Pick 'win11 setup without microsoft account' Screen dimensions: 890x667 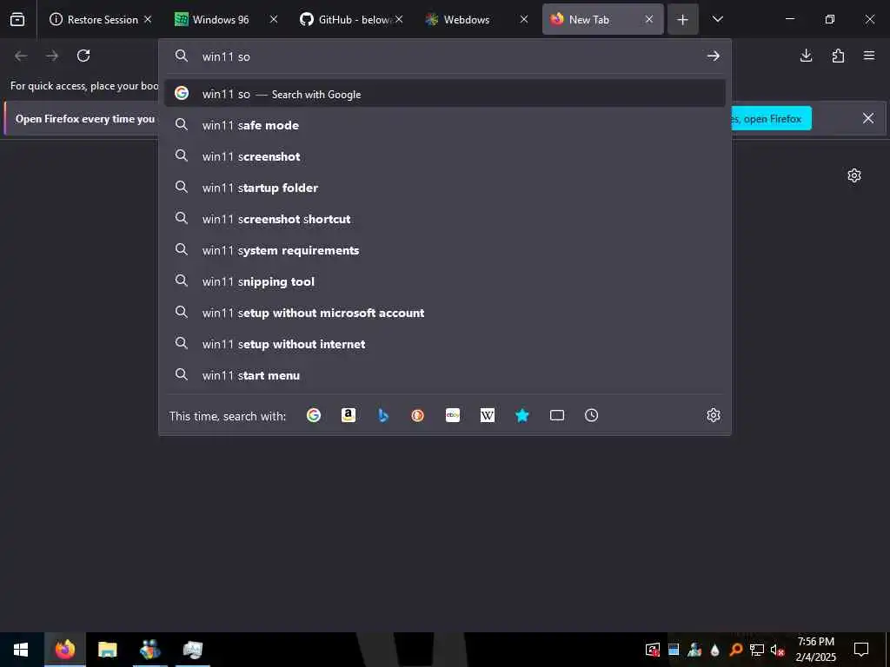pyautogui.click(x=444, y=312)
